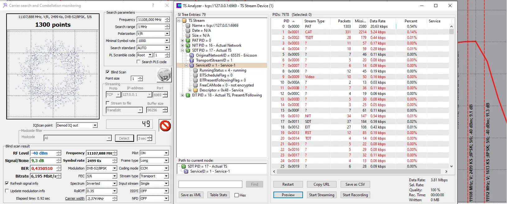The width and height of the screenshot is (507, 204).
Task: Click the EIT PID tree node icon
Action: [x=188, y=95]
